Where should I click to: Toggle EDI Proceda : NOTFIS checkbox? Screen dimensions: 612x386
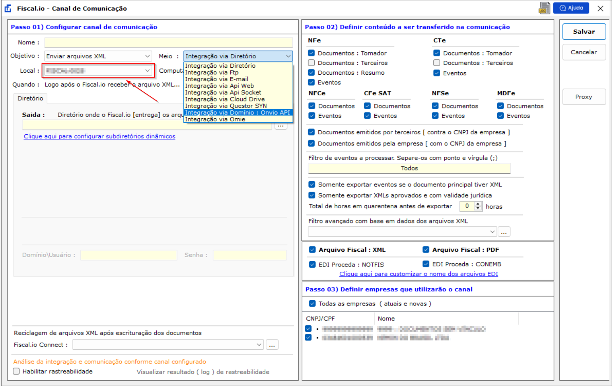click(312, 264)
